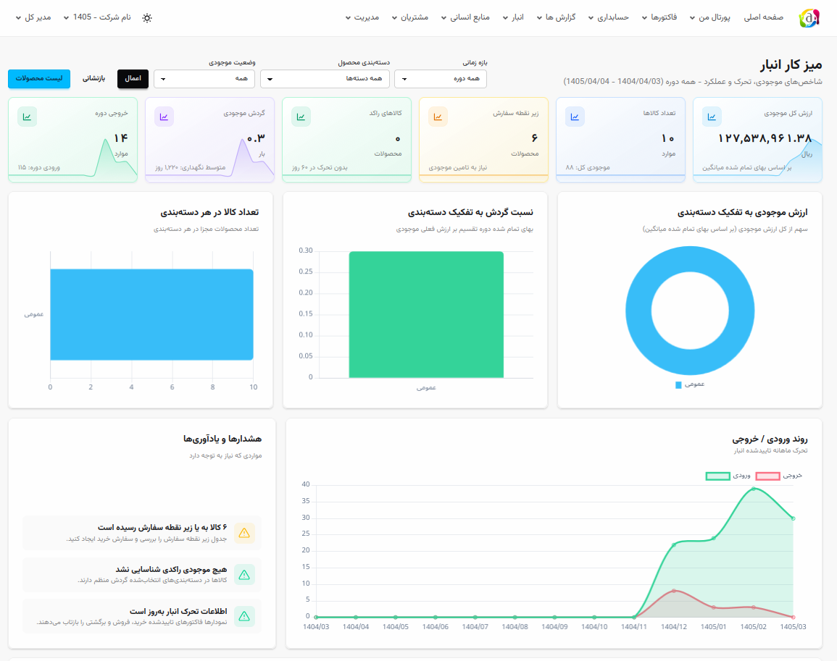Click the chart icon on تعداد کالاها card
The image size is (837, 661).
click(575, 117)
